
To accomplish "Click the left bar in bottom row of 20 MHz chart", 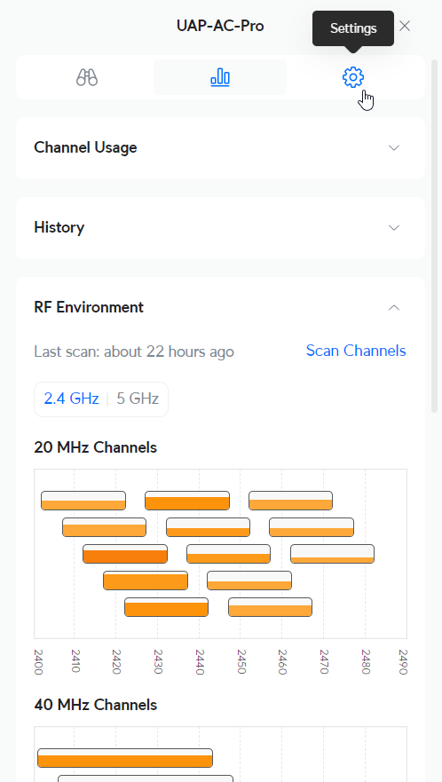I will (x=166, y=607).
